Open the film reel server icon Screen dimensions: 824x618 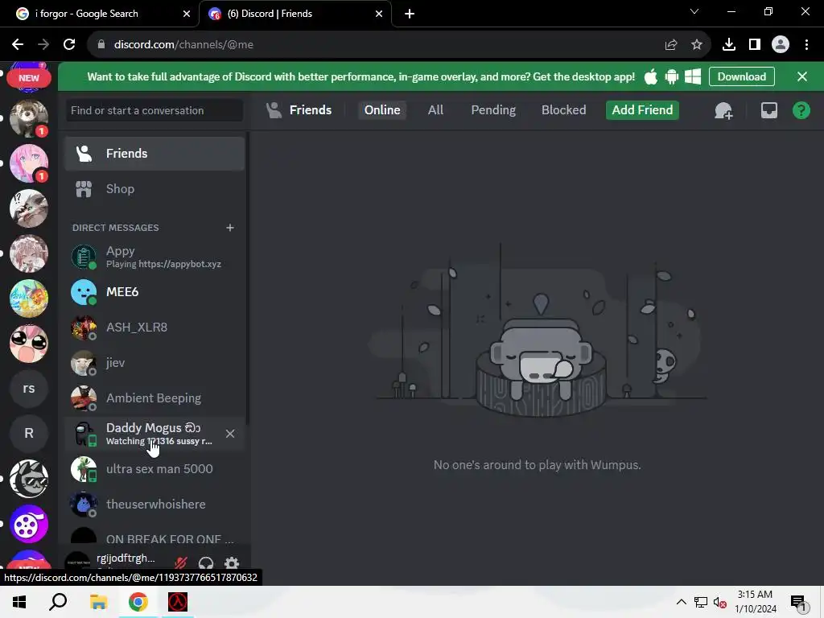click(29, 524)
